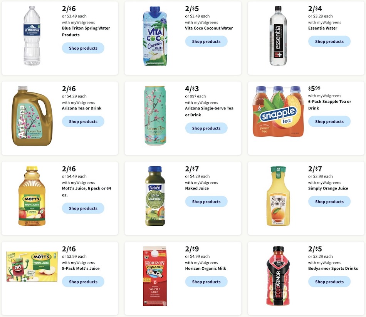366x317 pixels.
Task: Click the Bodyarmor sports drink bottle image
Action: (277, 275)
